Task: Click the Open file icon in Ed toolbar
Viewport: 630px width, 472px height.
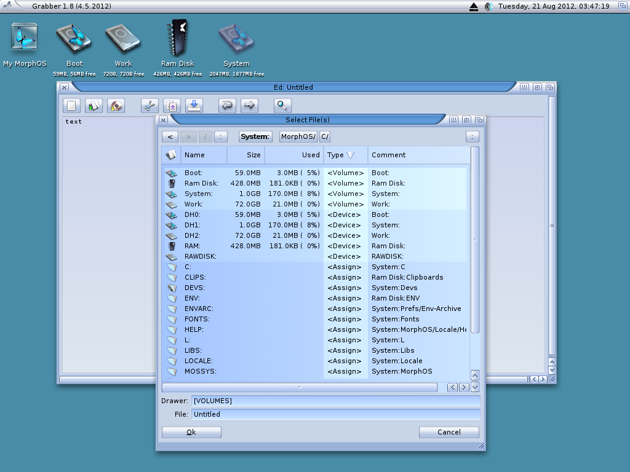Action: click(x=94, y=106)
